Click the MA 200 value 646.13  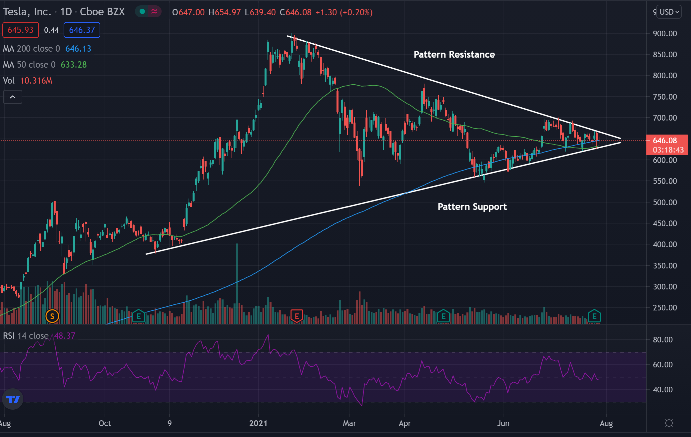[78, 49]
